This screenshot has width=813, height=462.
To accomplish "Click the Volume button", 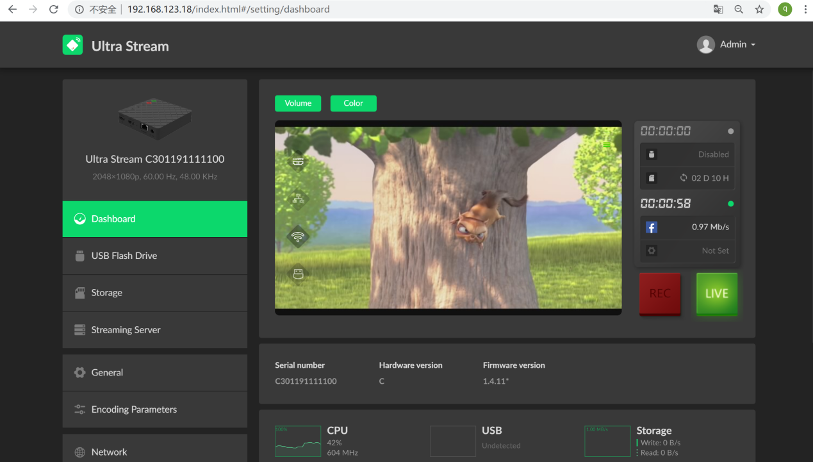I will pos(298,103).
